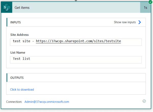This screenshot has height=112, width=153.
Task: Click the green success checkmark badge
Action: 150,2
